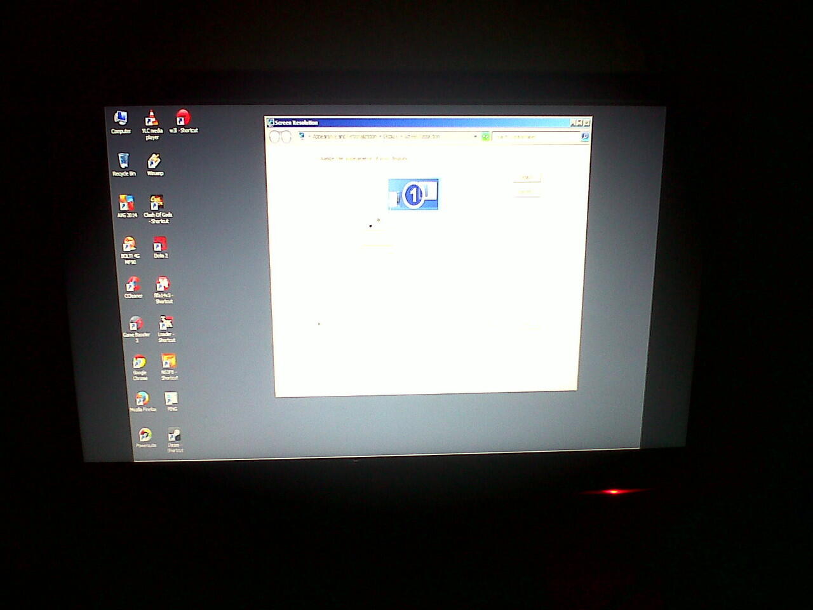Open the Computer desktop icon
The image size is (813, 610).
(x=120, y=122)
